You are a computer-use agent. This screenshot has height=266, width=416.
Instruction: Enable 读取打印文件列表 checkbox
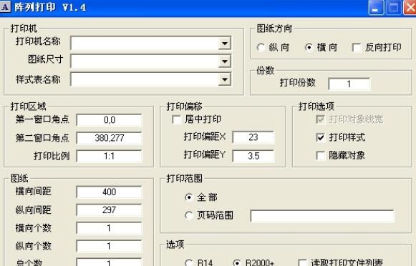[302, 263]
